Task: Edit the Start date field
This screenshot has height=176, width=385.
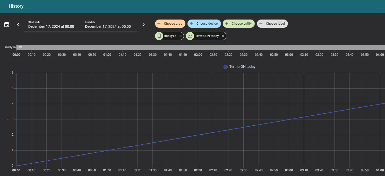Action: point(51,26)
